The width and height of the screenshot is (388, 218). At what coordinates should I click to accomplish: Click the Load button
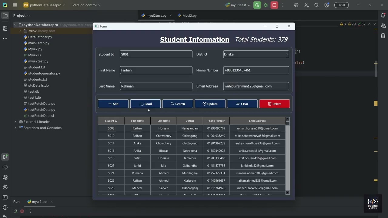click(145, 104)
